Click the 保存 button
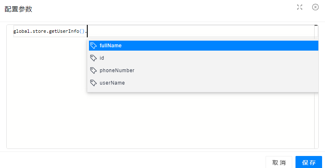Screen dimensions: 325x168 [309, 162]
